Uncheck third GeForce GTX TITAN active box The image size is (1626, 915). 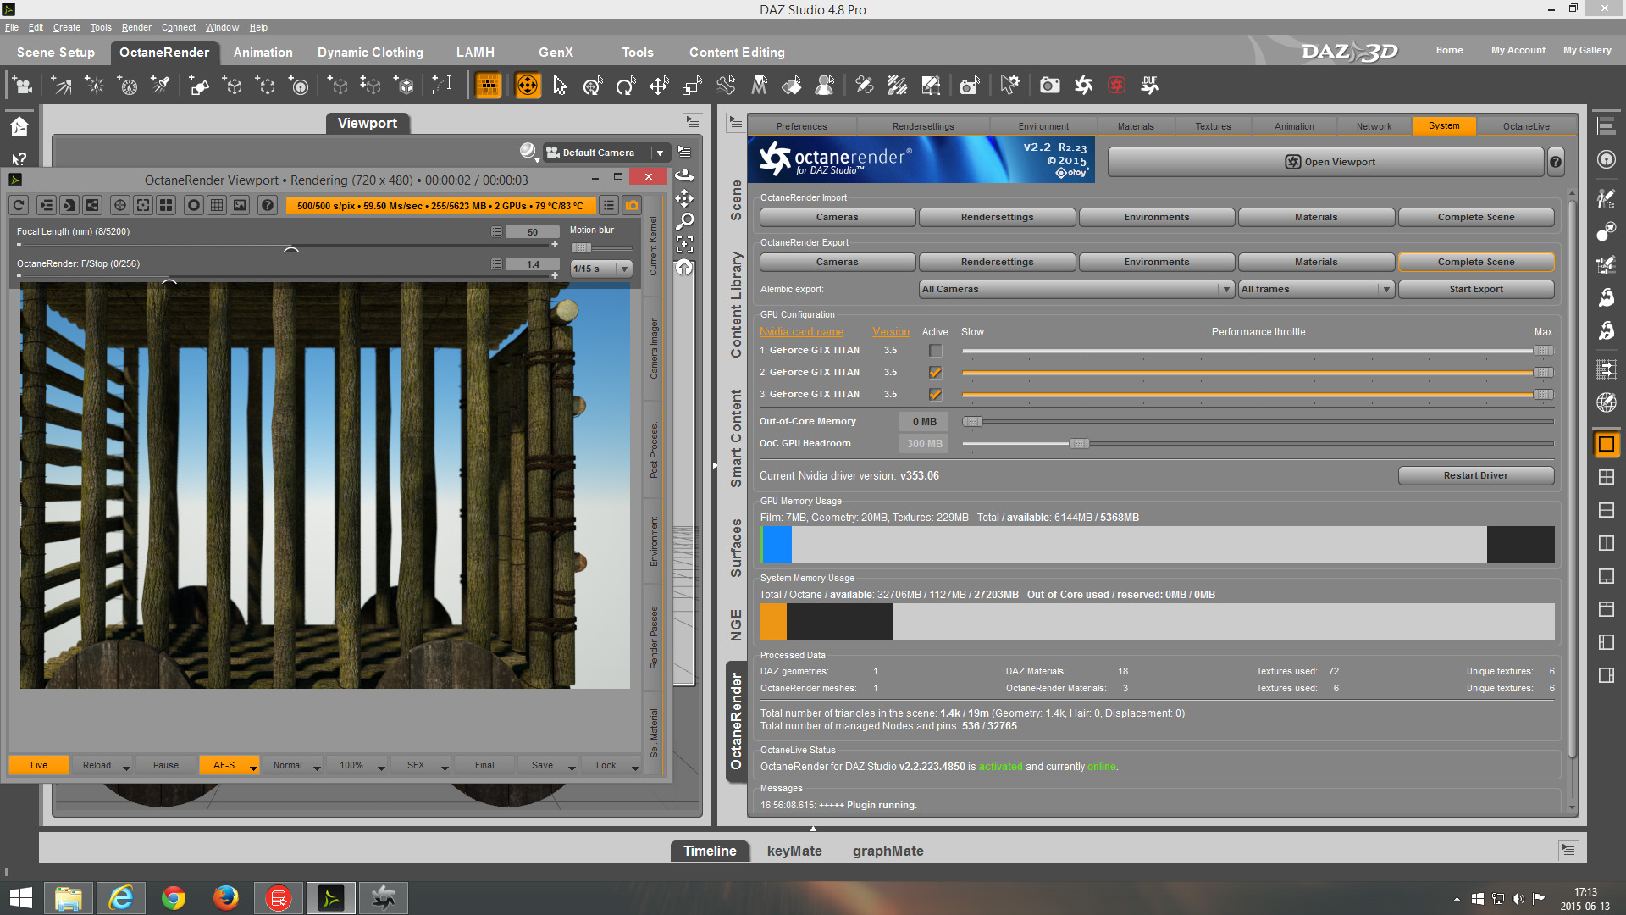(935, 395)
